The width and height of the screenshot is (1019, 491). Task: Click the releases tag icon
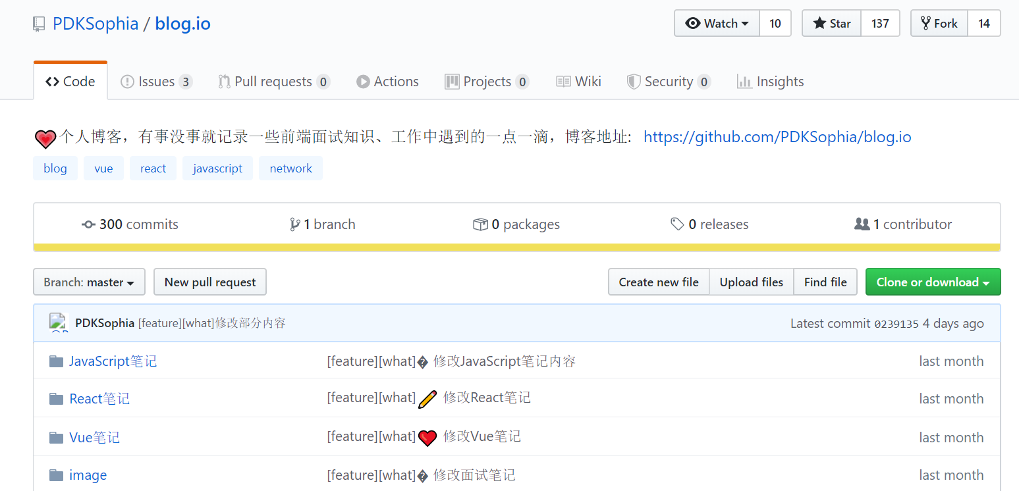click(x=677, y=224)
